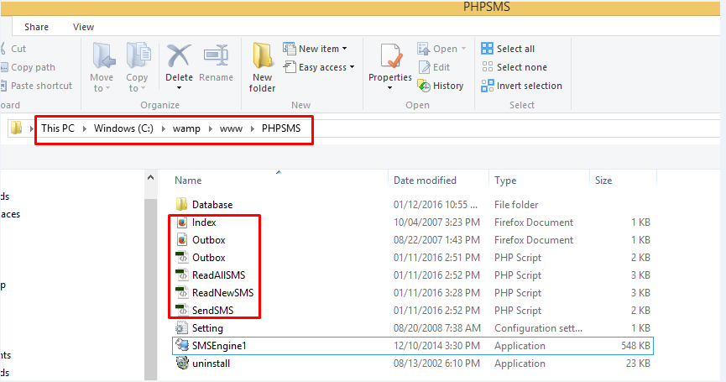Screen dimensions: 726x382
Task: Sort files by Date modified column
Action: pyautogui.click(x=426, y=181)
